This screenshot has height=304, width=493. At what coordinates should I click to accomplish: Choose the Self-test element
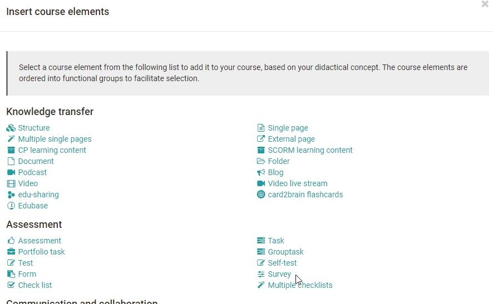282,263
